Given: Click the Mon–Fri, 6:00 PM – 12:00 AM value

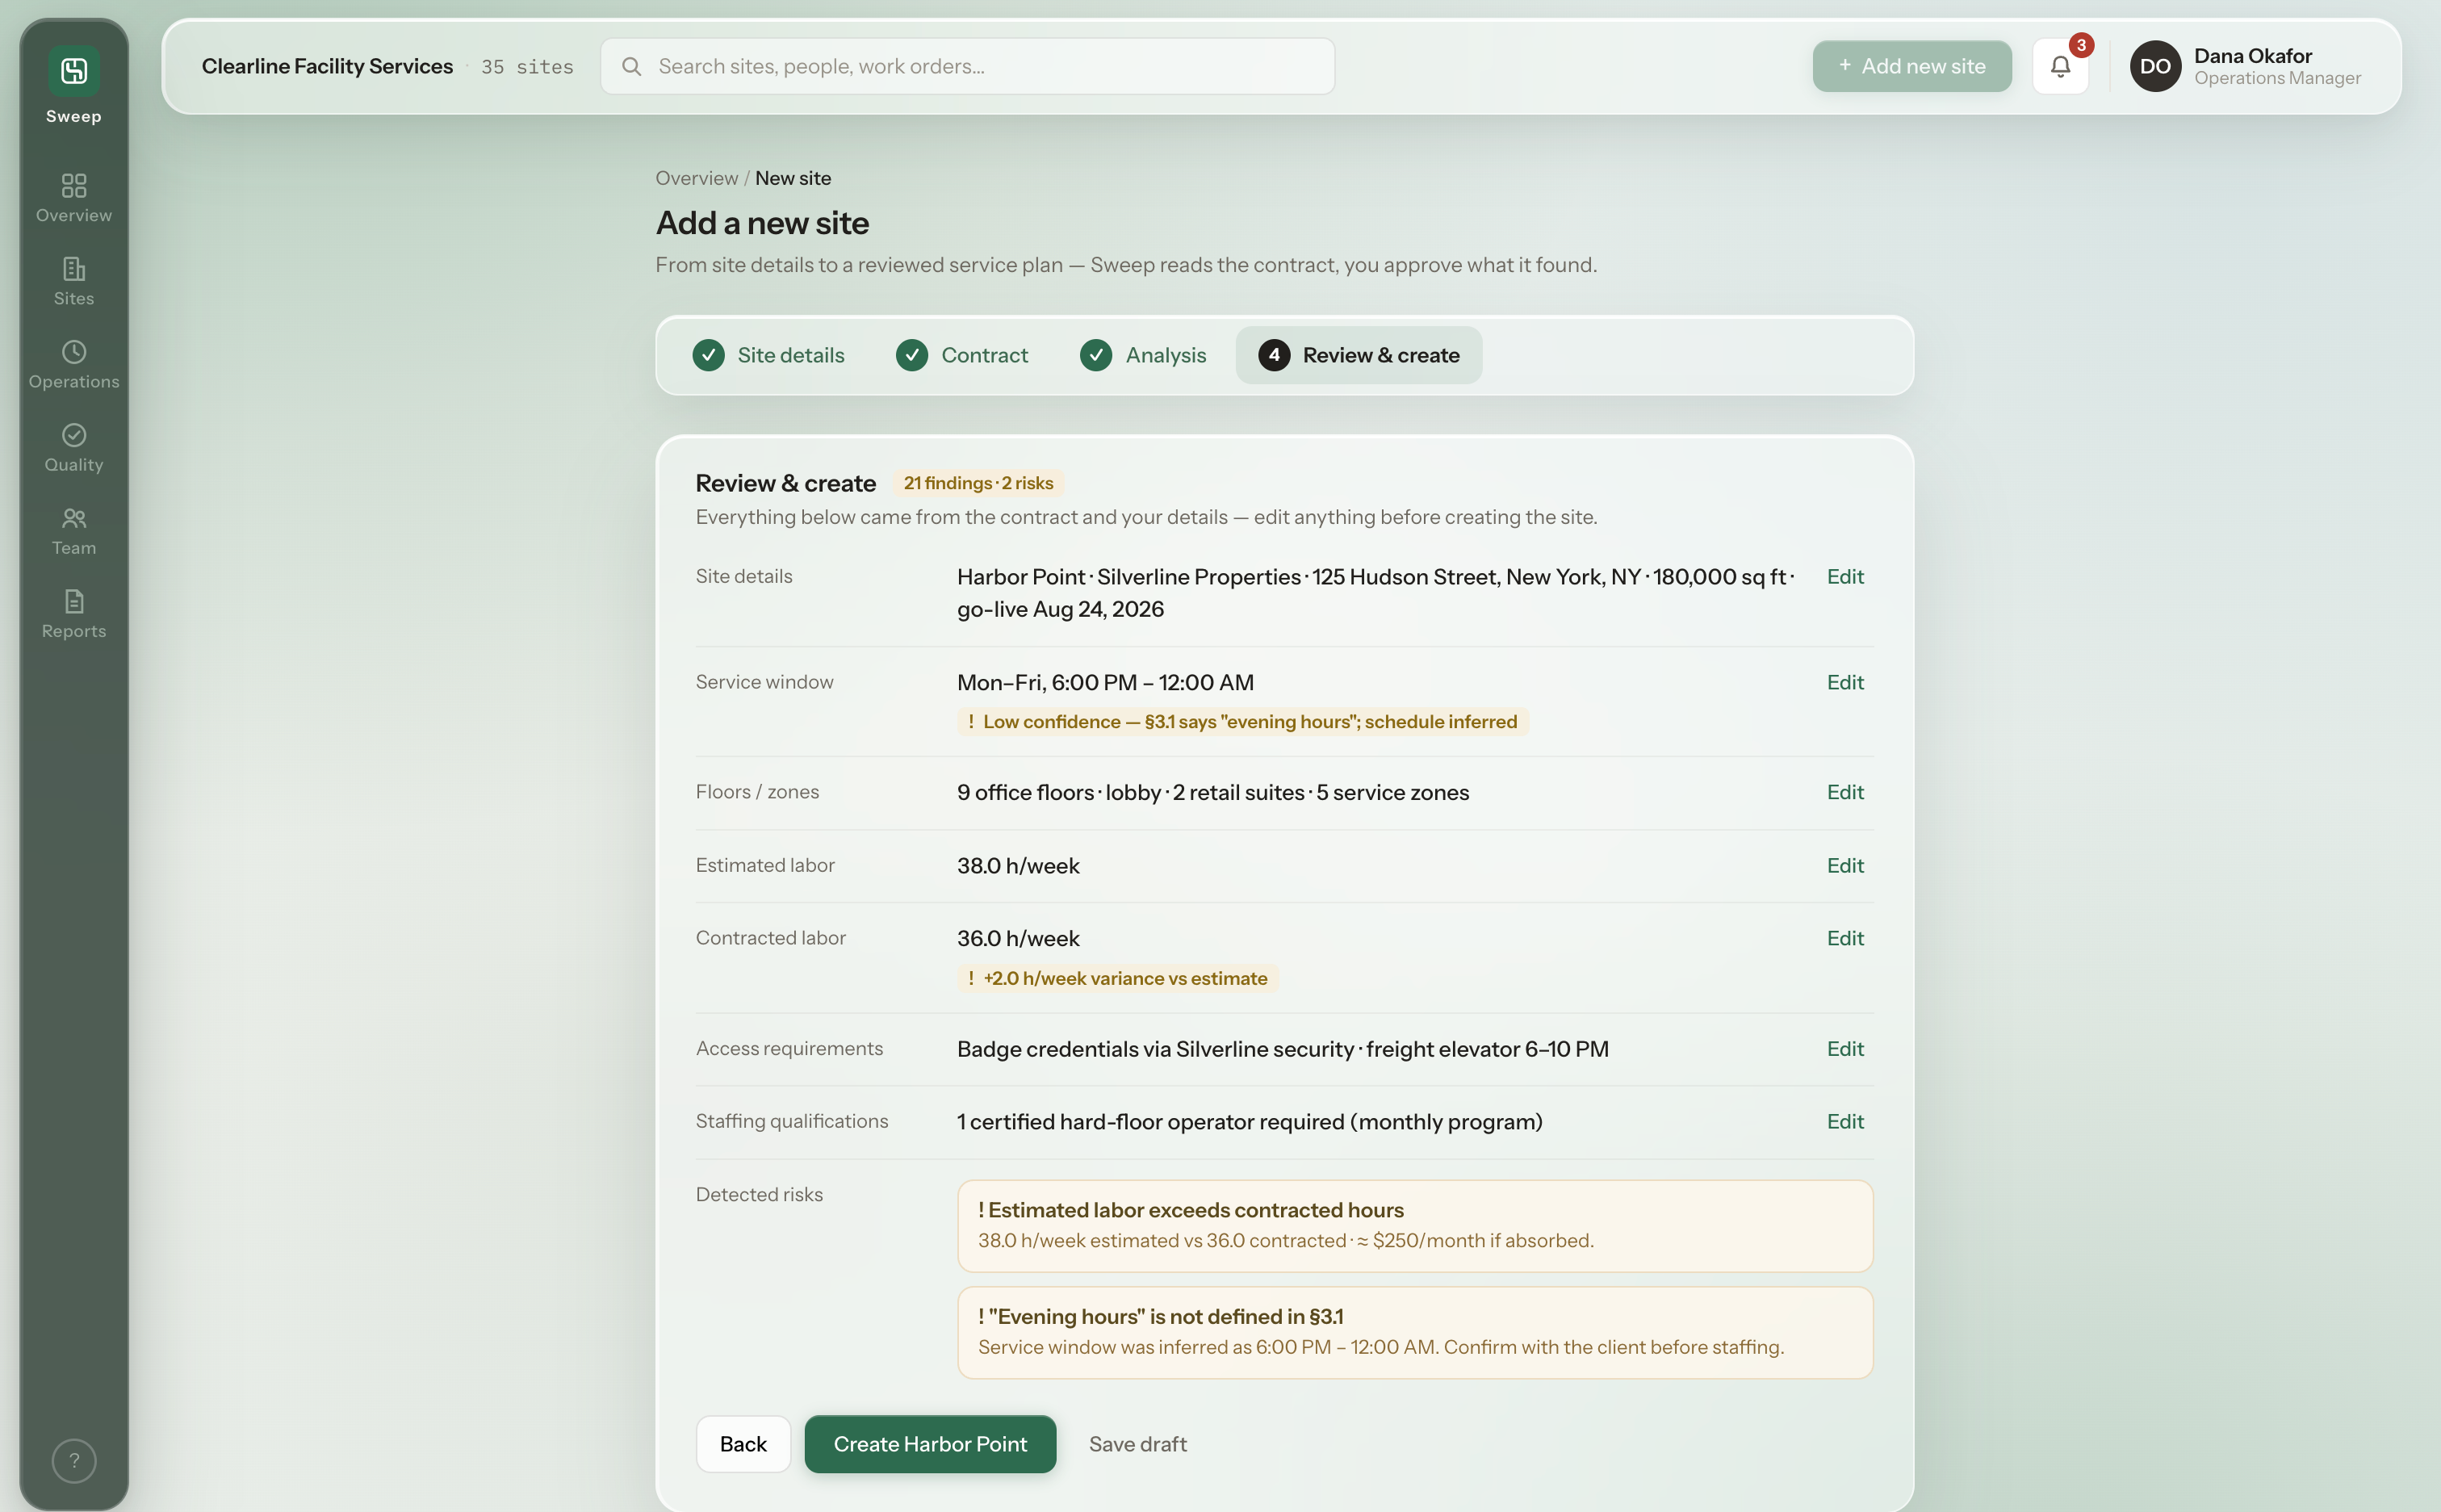Looking at the screenshot, I should [1105, 682].
